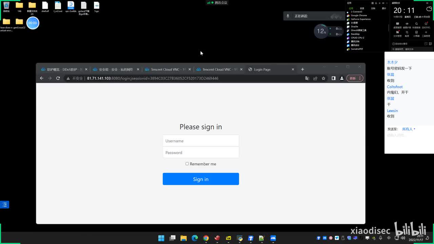Select the shell.elf file on desktop
Viewport: 434px width, 244px height.
coord(45,7)
